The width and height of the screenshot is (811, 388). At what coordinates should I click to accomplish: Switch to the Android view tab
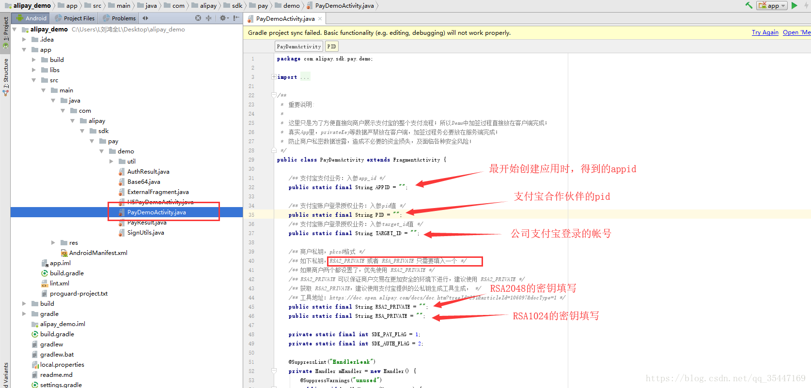31,18
